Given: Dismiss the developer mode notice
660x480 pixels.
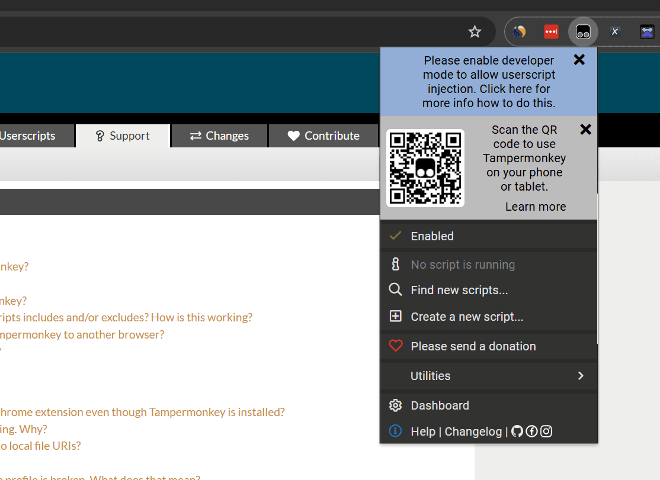Looking at the screenshot, I should coord(579,60).
